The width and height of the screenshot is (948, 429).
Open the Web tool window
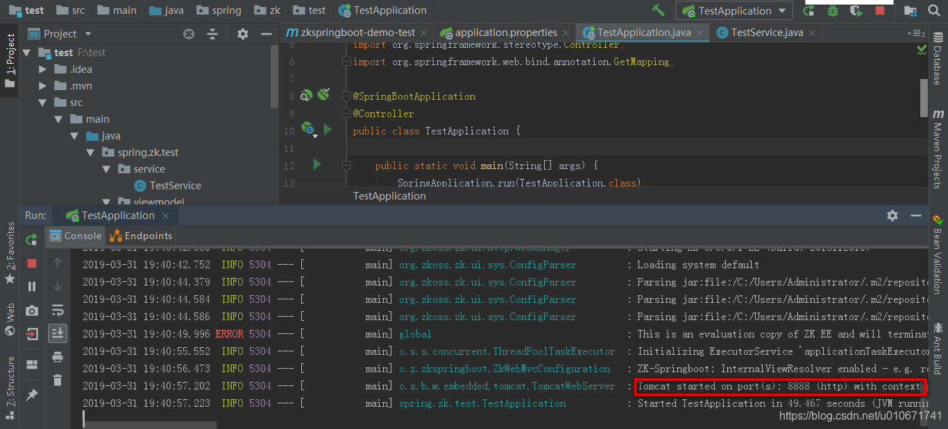10,319
